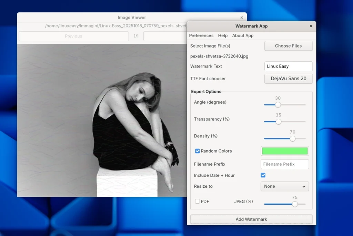The width and height of the screenshot is (353, 236).
Task: Disable the Random Colors checkbox
Action: tap(198, 151)
